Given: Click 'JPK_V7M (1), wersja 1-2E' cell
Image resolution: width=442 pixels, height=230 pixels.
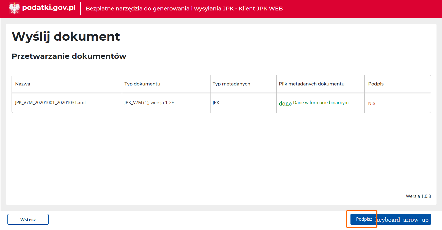Looking at the screenshot, I should (149, 102).
